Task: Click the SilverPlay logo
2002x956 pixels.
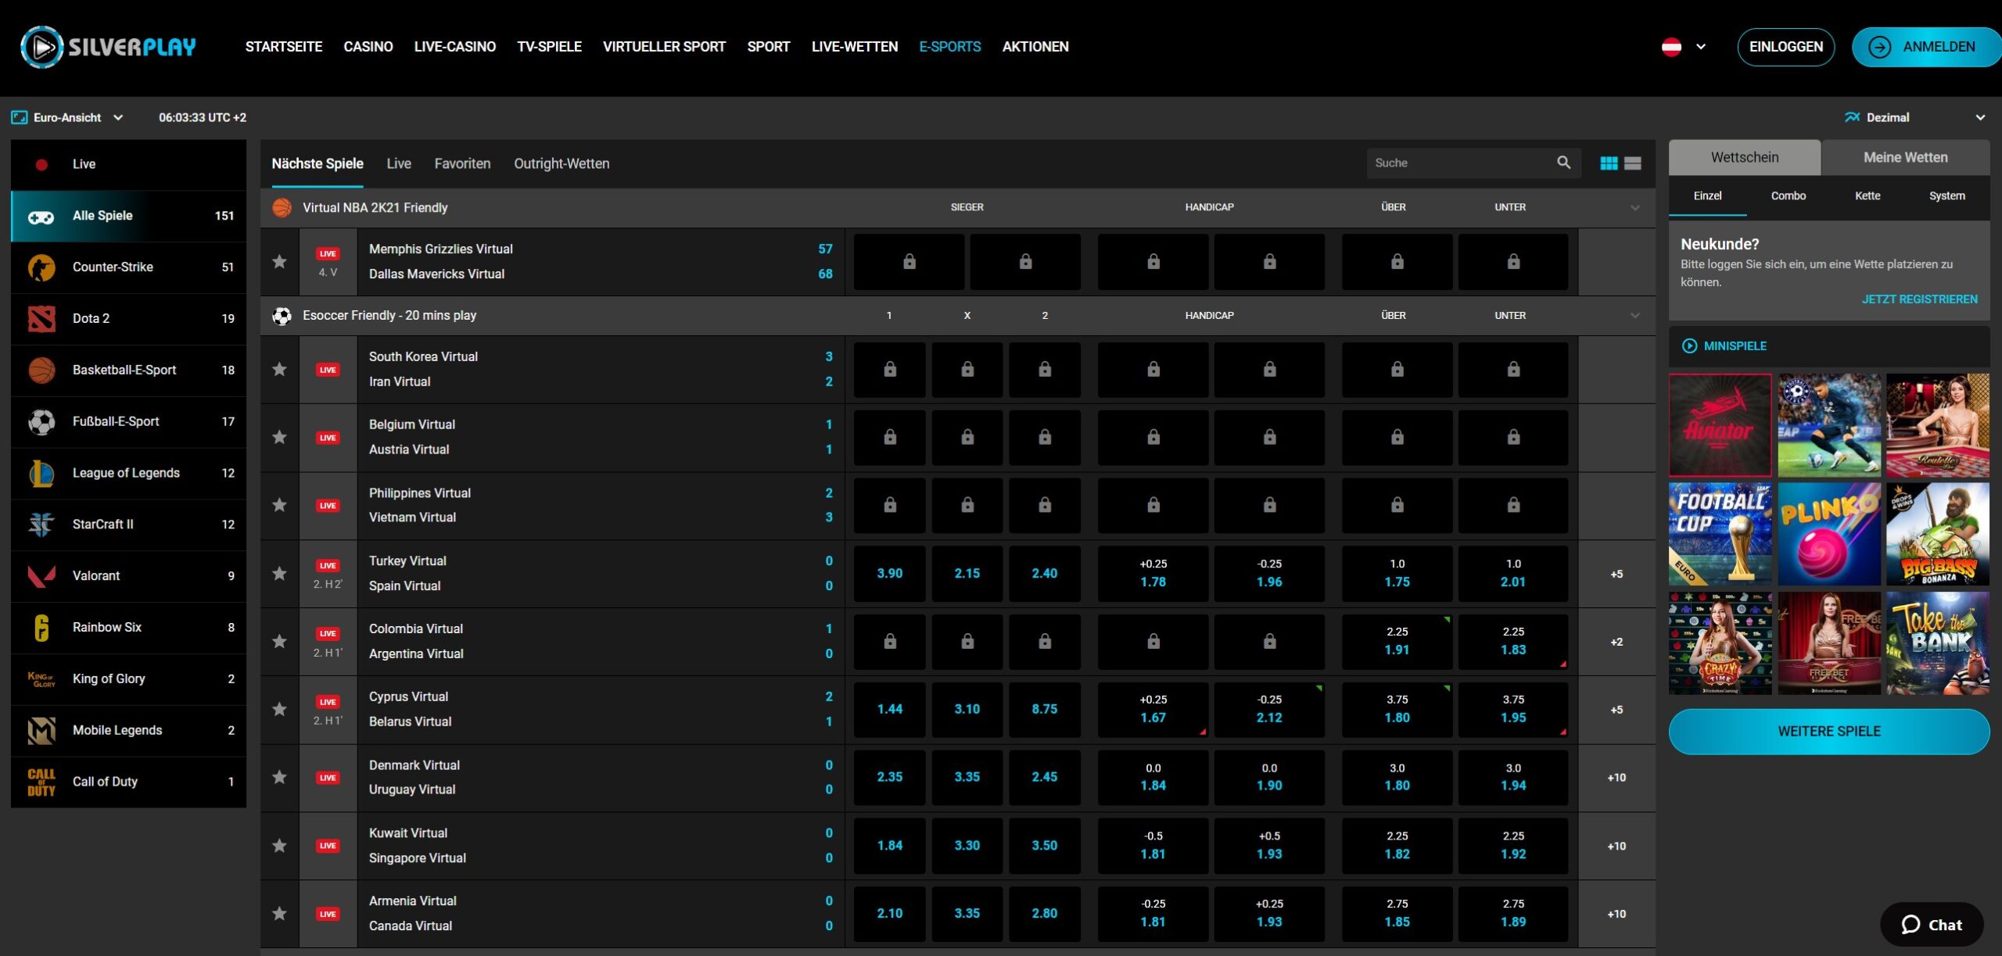Action: point(109,47)
